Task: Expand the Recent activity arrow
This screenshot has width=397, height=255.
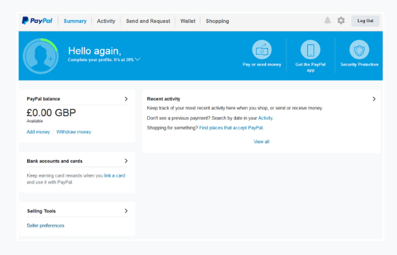Action: pos(374,99)
